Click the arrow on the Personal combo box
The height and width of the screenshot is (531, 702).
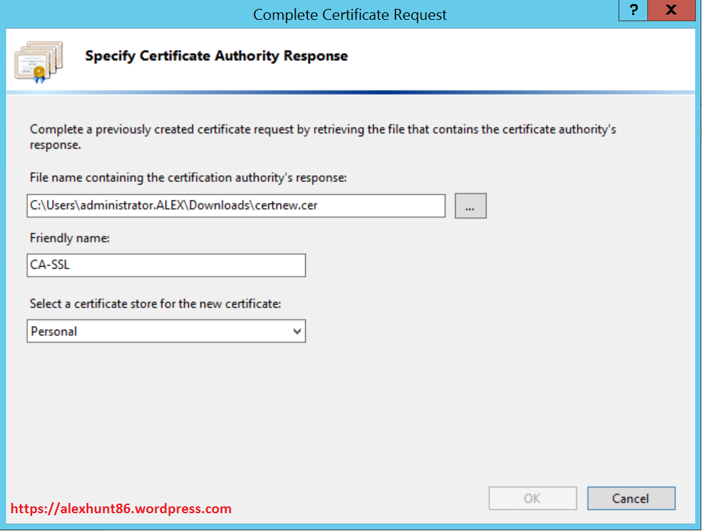297,332
